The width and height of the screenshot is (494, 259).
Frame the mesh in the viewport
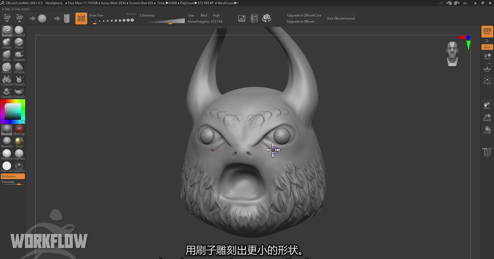pos(487,81)
